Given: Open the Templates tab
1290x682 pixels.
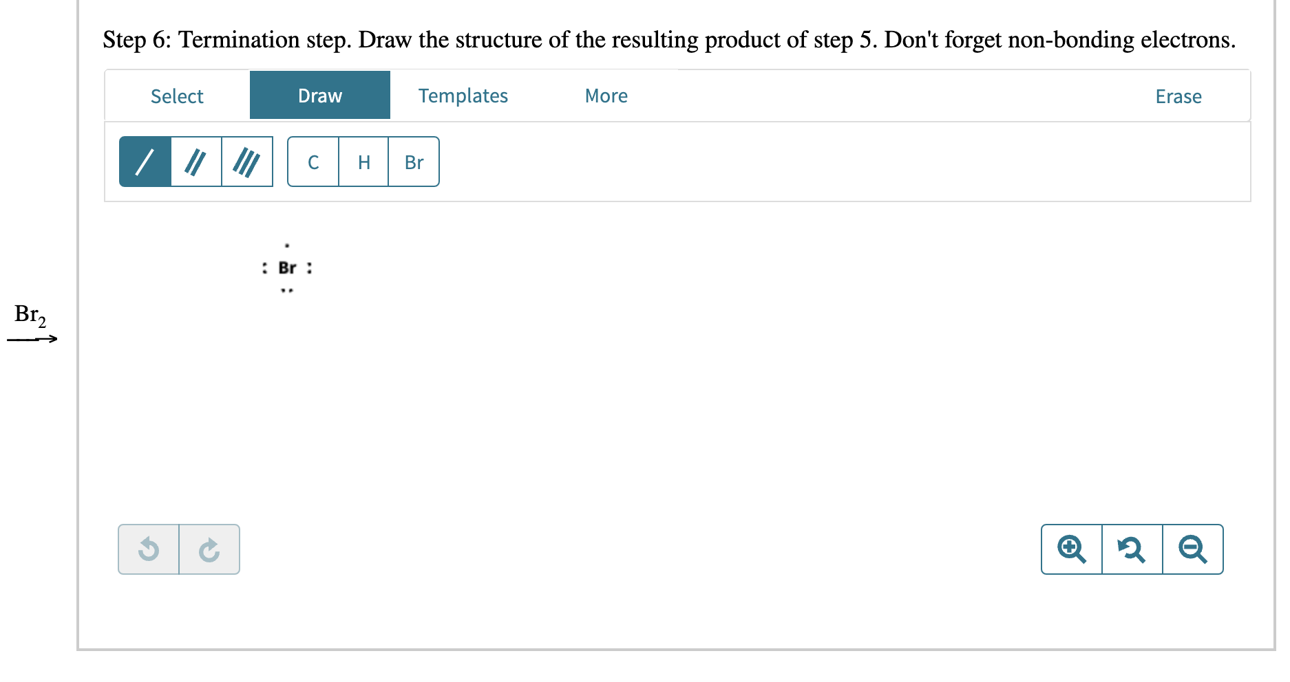Looking at the screenshot, I should coord(463,96).
